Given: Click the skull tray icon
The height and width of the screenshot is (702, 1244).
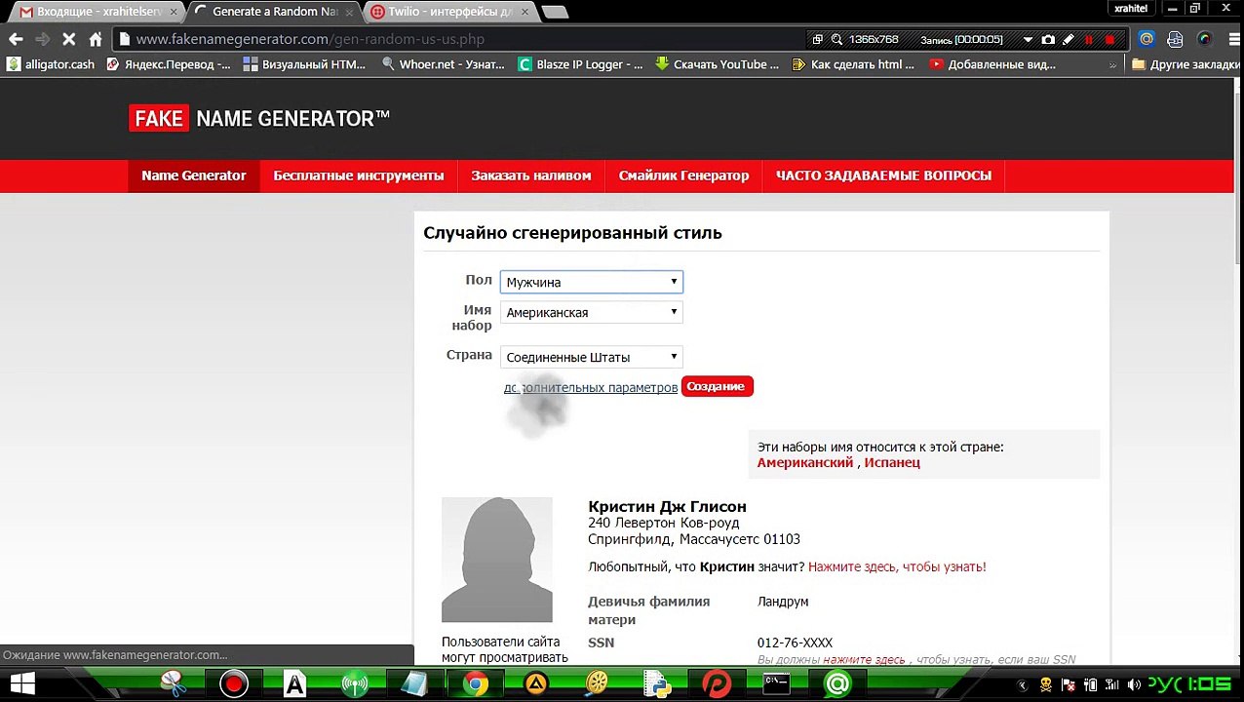Looking at the screenshot, I should point(1046,685).
